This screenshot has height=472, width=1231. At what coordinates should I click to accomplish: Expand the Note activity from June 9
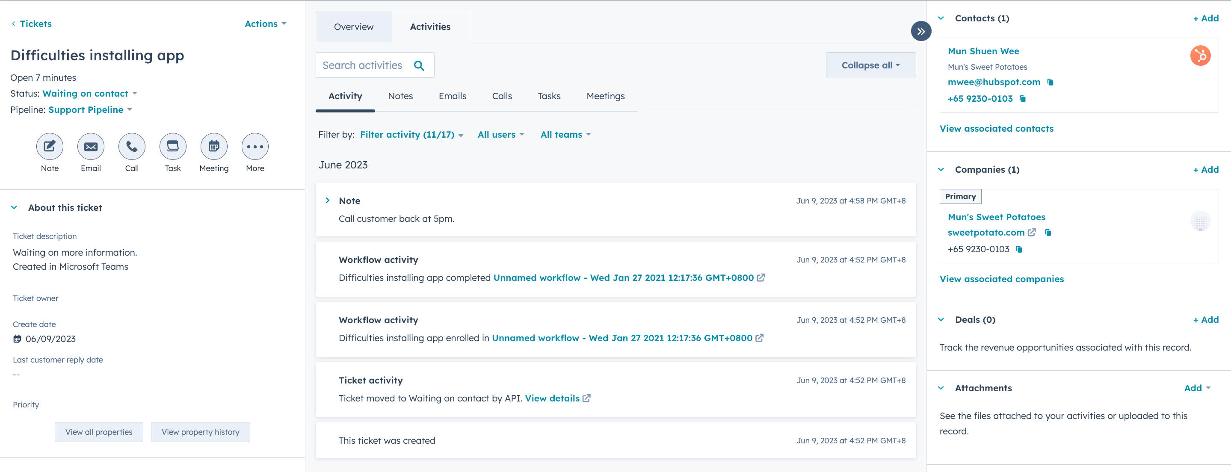[328, 200]
